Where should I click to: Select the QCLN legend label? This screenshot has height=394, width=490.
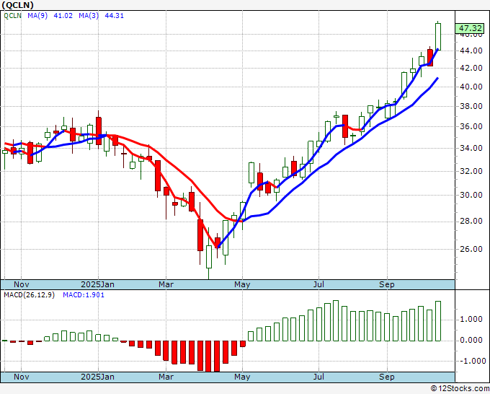pyautogui.click(x=12, y=15)
